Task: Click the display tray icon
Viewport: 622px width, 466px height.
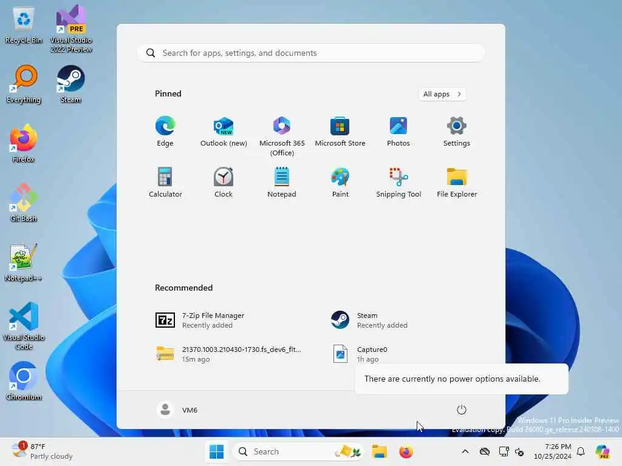Action: pyautogui.click(x=504, y=451)
